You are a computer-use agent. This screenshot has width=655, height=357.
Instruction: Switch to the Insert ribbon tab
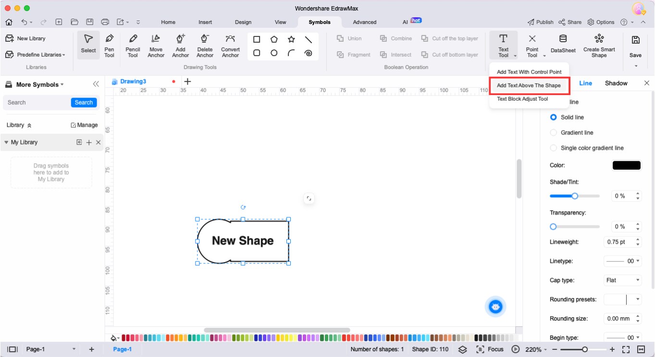tap(205, 22)
